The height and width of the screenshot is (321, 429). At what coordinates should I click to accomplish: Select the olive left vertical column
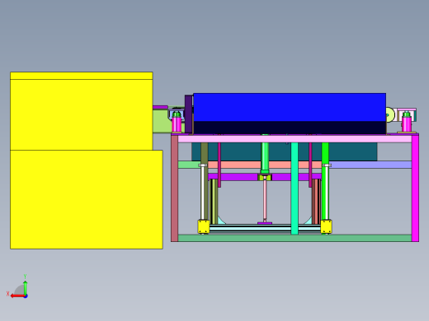(205, 153)
